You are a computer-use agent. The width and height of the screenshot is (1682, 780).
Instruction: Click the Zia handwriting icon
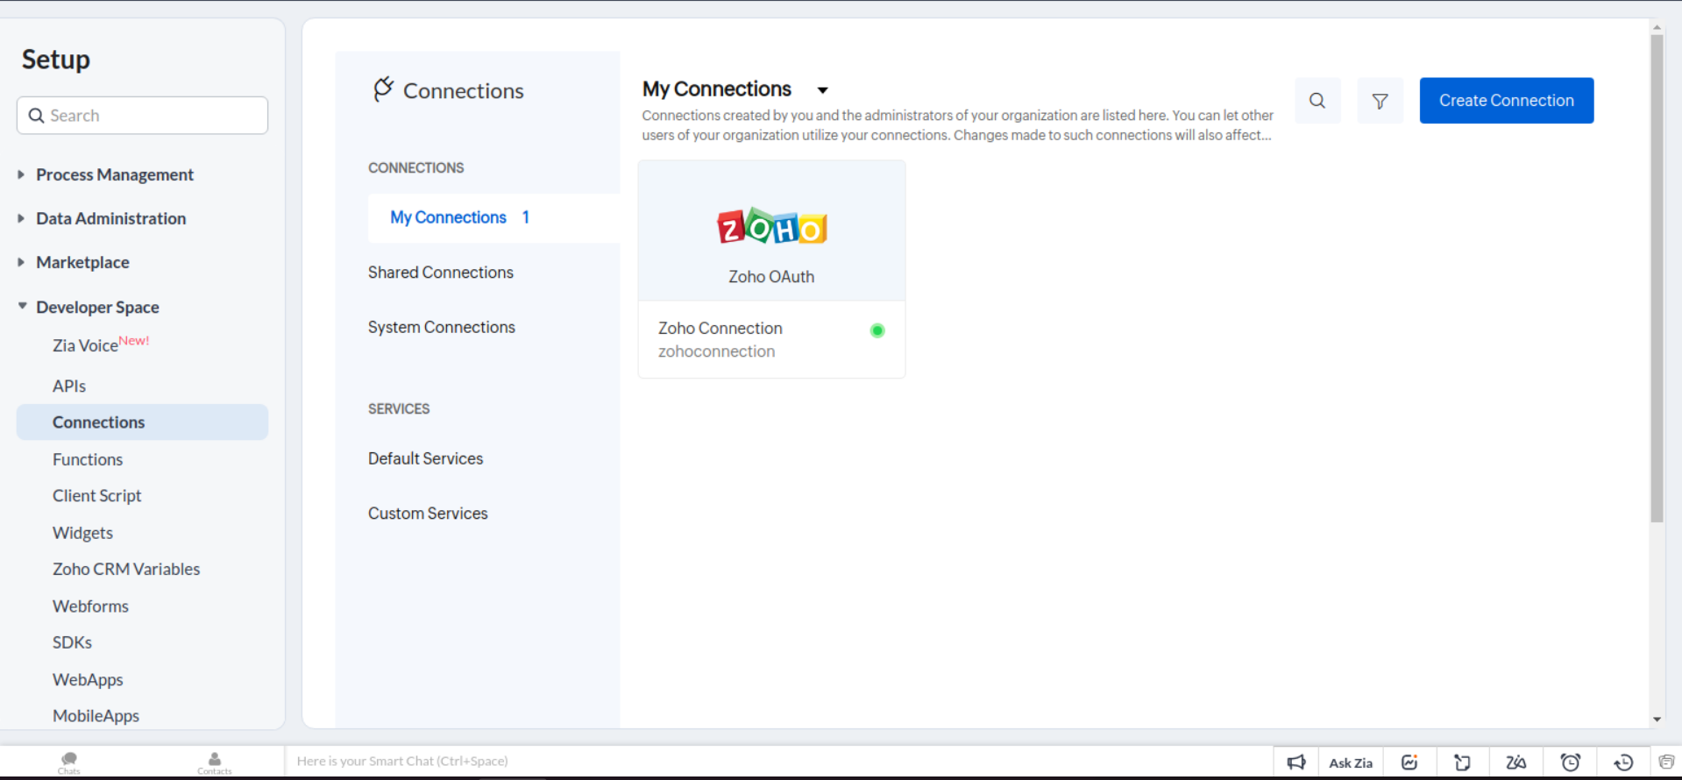(x=1516, y=762)
